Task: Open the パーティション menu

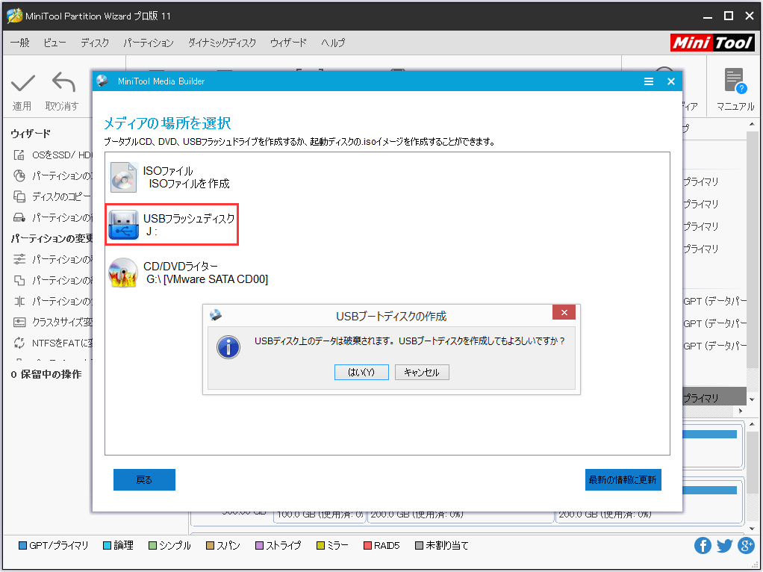Action: [x=149, y=43]
